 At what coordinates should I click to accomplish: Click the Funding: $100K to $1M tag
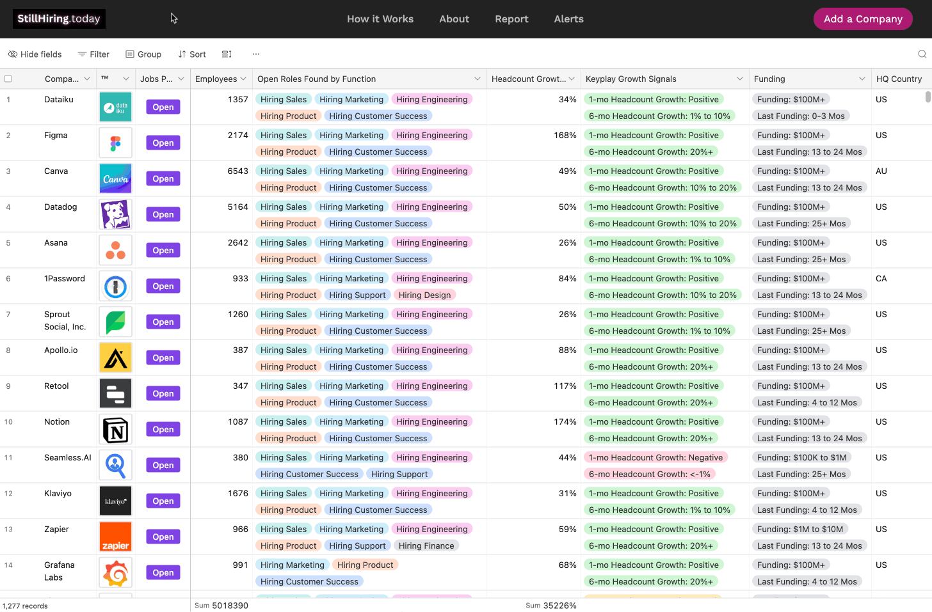click(801, 457)
